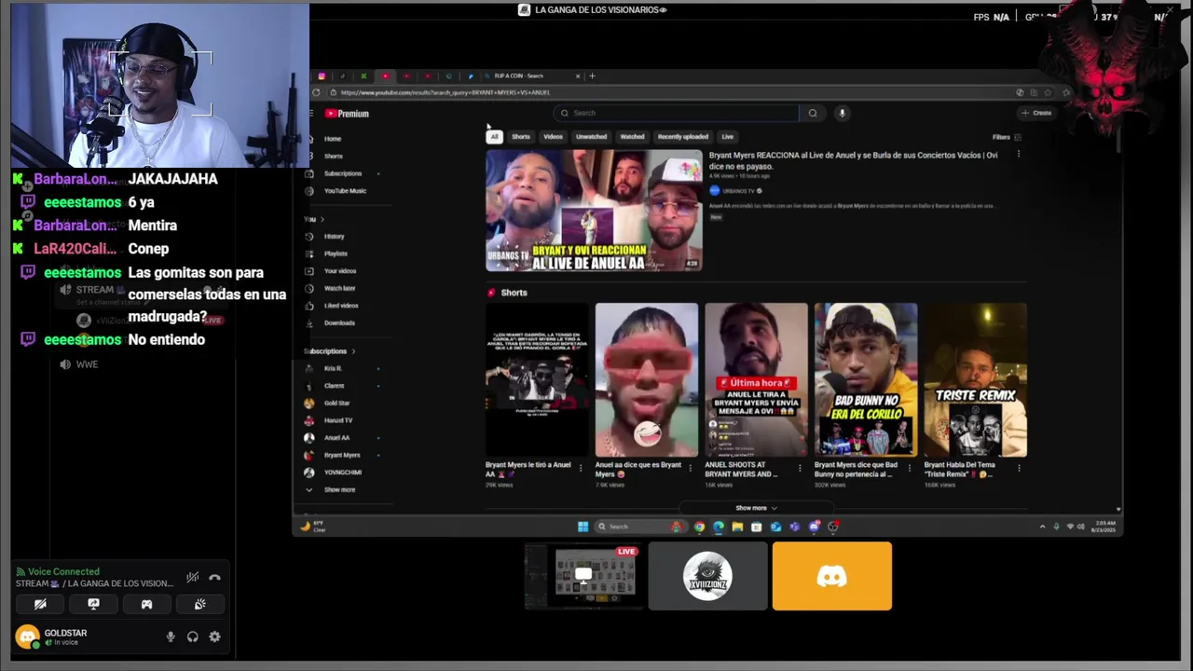Open the Anuel aa dice que es Bryant short
The height and width of the screenshot is (671, 1193).
point(646,380)
